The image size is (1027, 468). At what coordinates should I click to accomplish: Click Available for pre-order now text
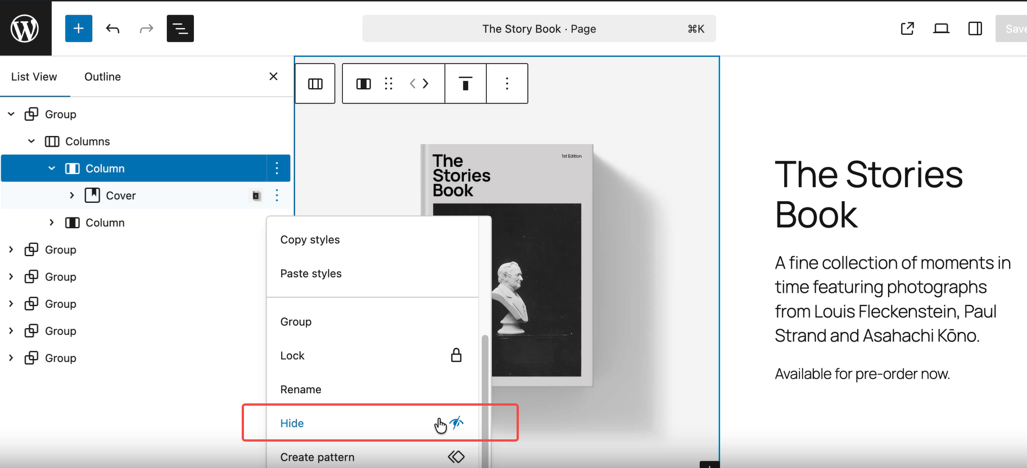pyautogui.click(x=862, y=374)
